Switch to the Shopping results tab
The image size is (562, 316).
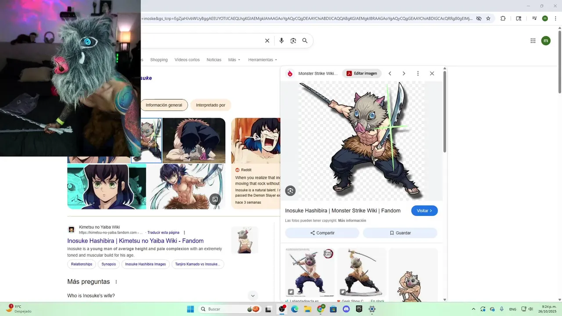pyautogui.click(x=159, y=60)
